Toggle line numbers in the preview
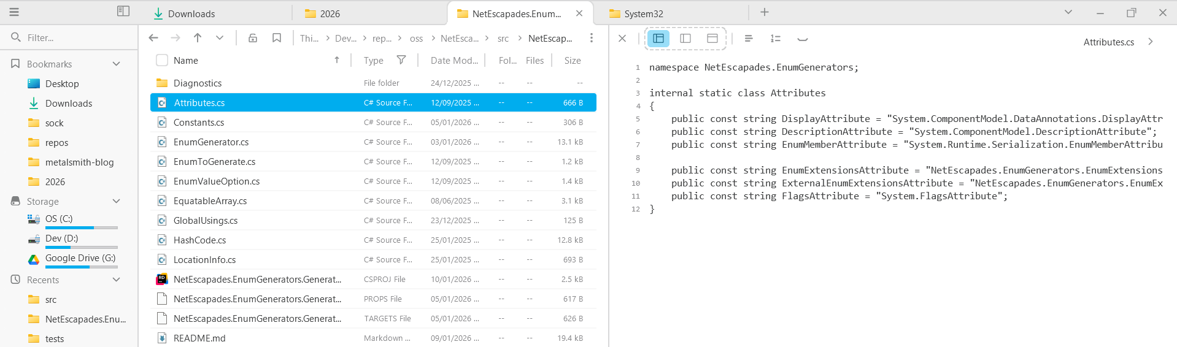The image size is (1177, 347). pos(776,38)
